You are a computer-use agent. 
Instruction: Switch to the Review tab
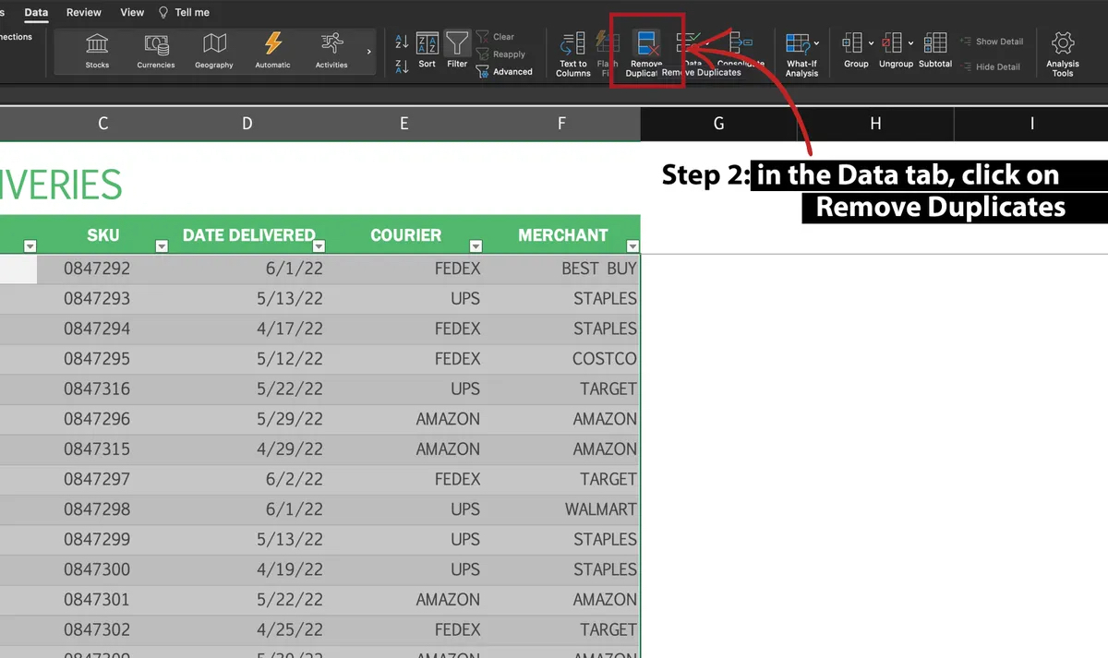[84, 13]
